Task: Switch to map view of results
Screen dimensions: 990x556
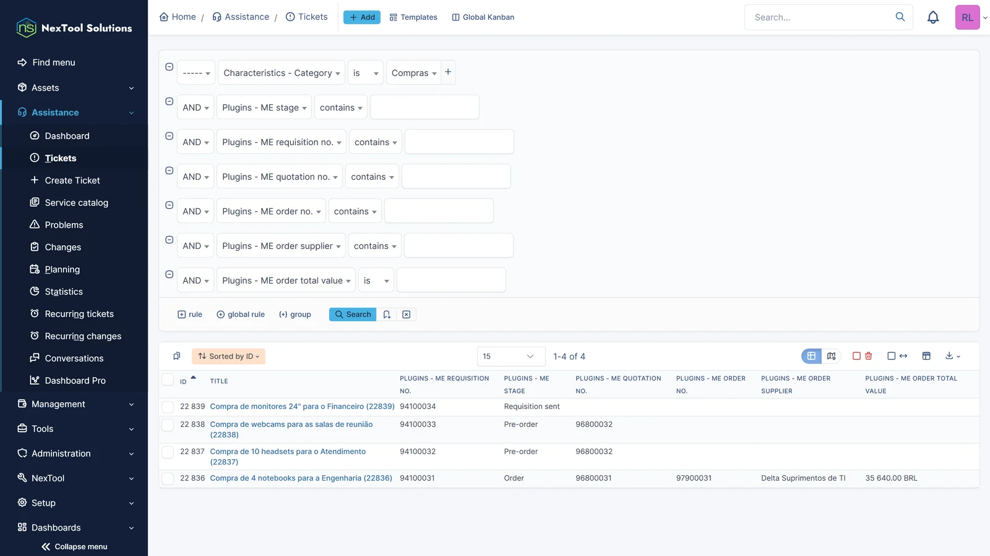Action: [x=831, y=356]
